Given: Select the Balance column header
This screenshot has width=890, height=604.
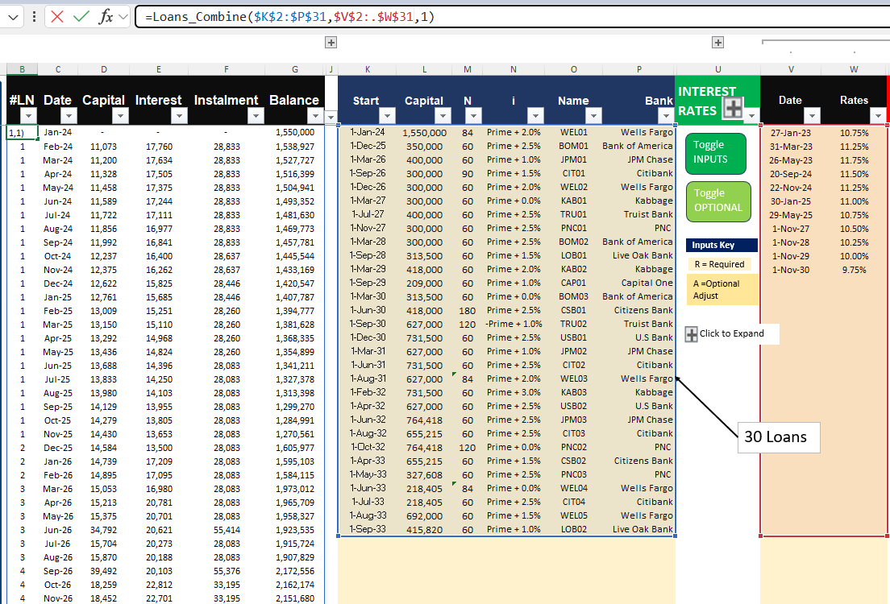Looking at the screenshot, I should (x=294, y=100).
